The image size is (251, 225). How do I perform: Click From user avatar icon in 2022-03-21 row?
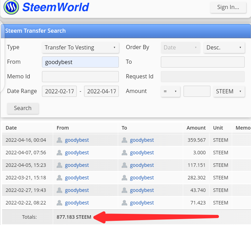coord(59,178)
